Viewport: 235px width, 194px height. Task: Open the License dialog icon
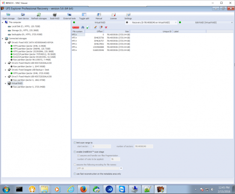click(x=113, y=15)
